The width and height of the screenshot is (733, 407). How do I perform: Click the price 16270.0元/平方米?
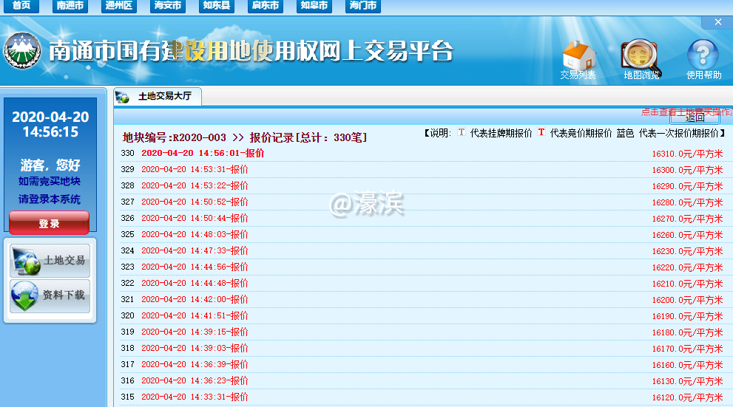pyautogui.click(x=688, y=219)
